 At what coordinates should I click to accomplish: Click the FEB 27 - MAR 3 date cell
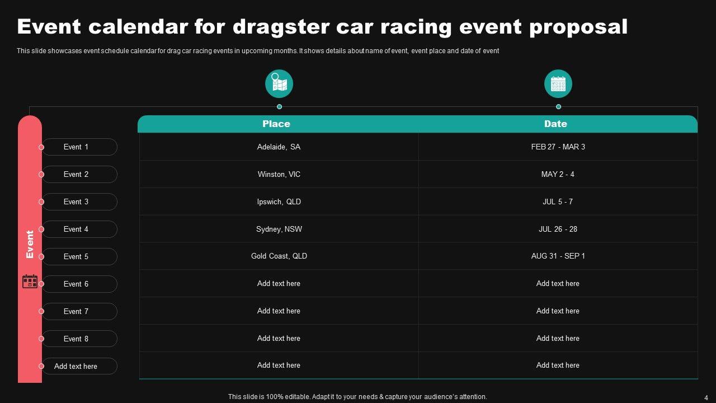coord(558,147)
